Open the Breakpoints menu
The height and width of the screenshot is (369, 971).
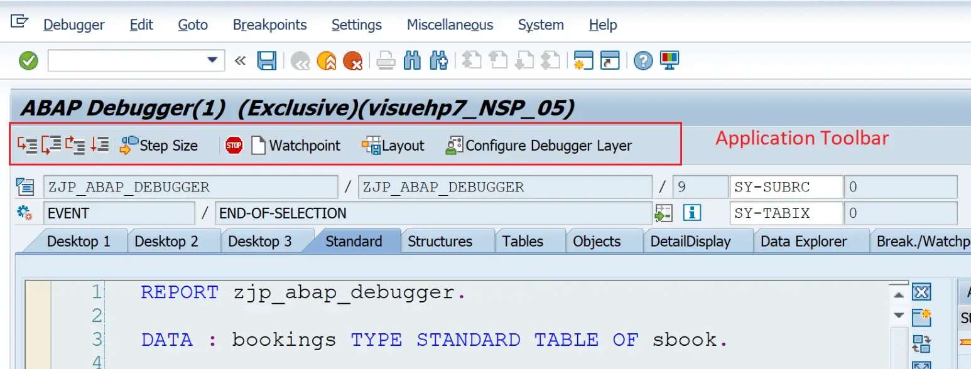click(x=269, y=24)
